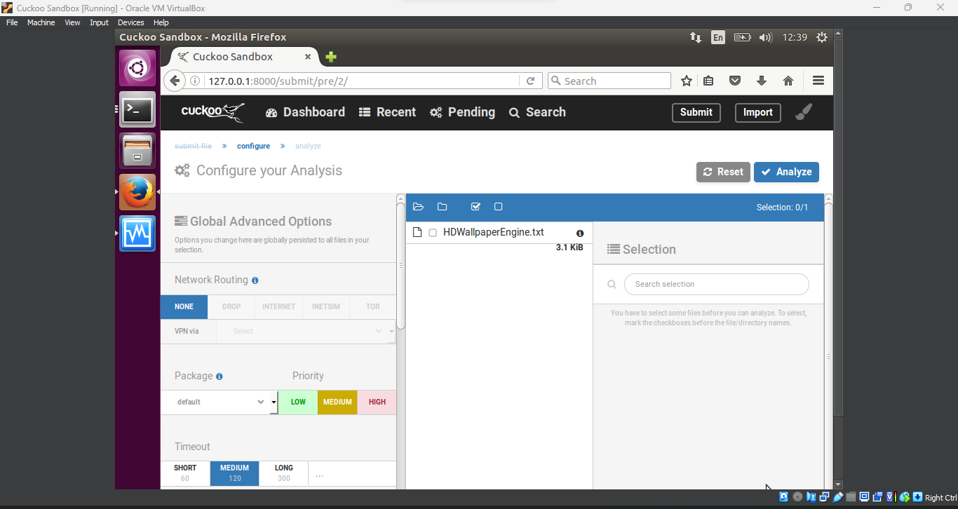Open System Monitor from Ubuntu launcher
The image size is (958, 509).
[x=137, y=234]
